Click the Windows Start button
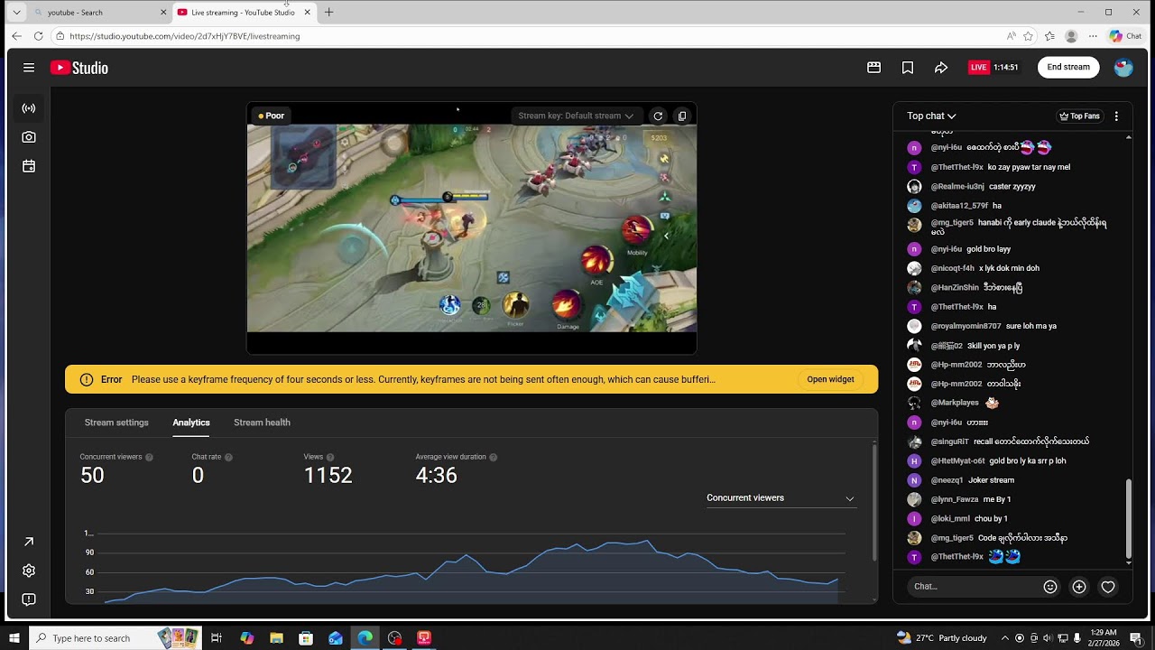Viewport: 1155px width, 650px height. 14,638
